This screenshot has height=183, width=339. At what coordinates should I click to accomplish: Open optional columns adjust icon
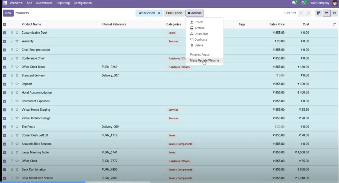(x=334, y=24)
